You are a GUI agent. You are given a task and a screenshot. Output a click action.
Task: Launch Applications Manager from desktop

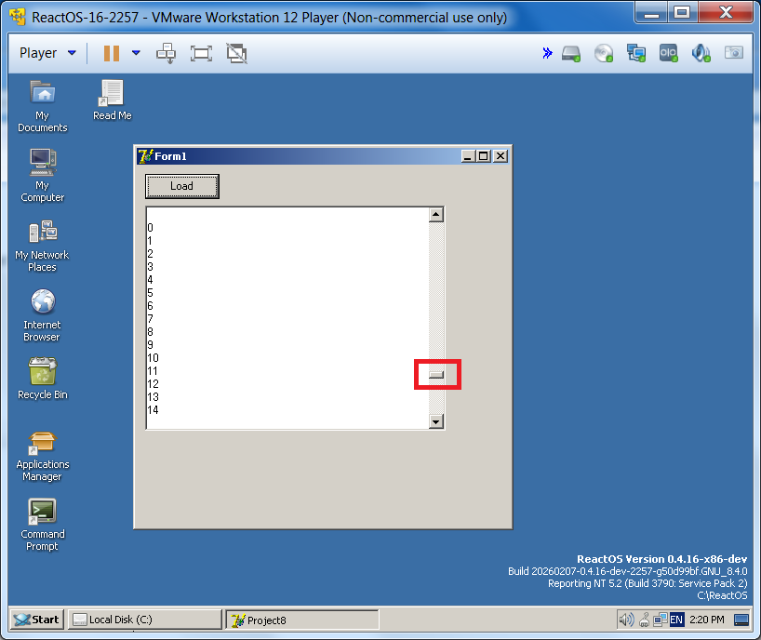pyautogui.click(x=43, y=443)
